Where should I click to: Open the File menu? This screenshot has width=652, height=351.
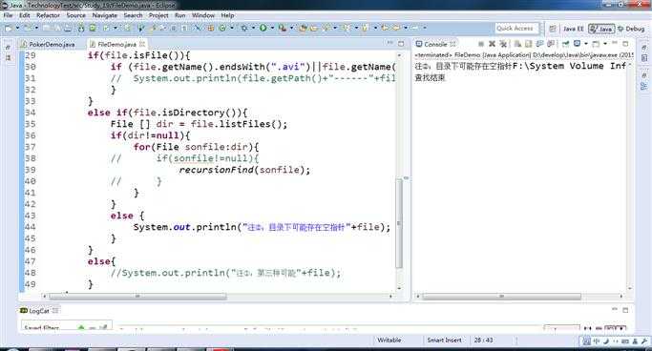[8, 15]
